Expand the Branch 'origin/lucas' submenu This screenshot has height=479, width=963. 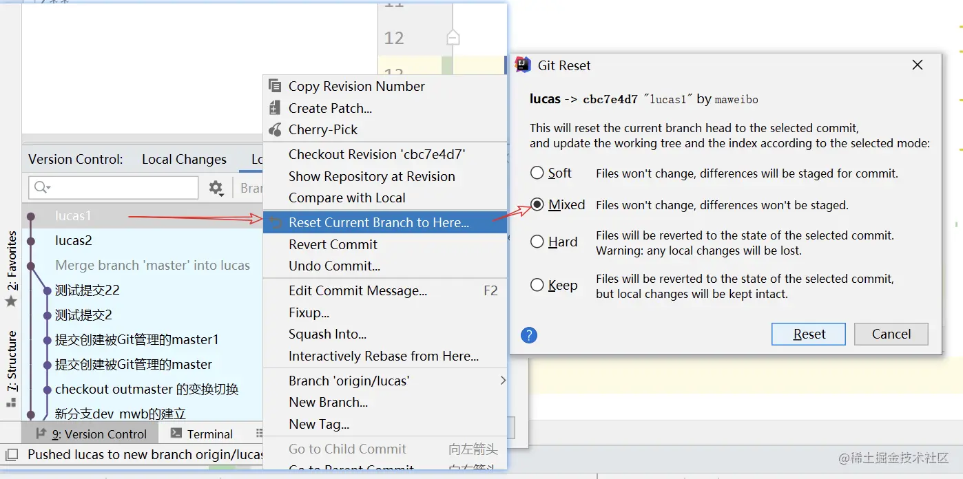503,381
